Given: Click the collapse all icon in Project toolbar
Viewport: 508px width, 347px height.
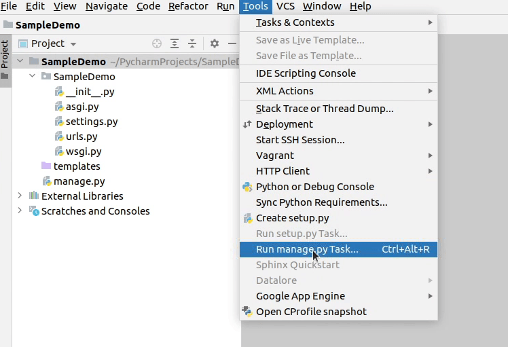Looking at the screenshot, I should [192, 43].
